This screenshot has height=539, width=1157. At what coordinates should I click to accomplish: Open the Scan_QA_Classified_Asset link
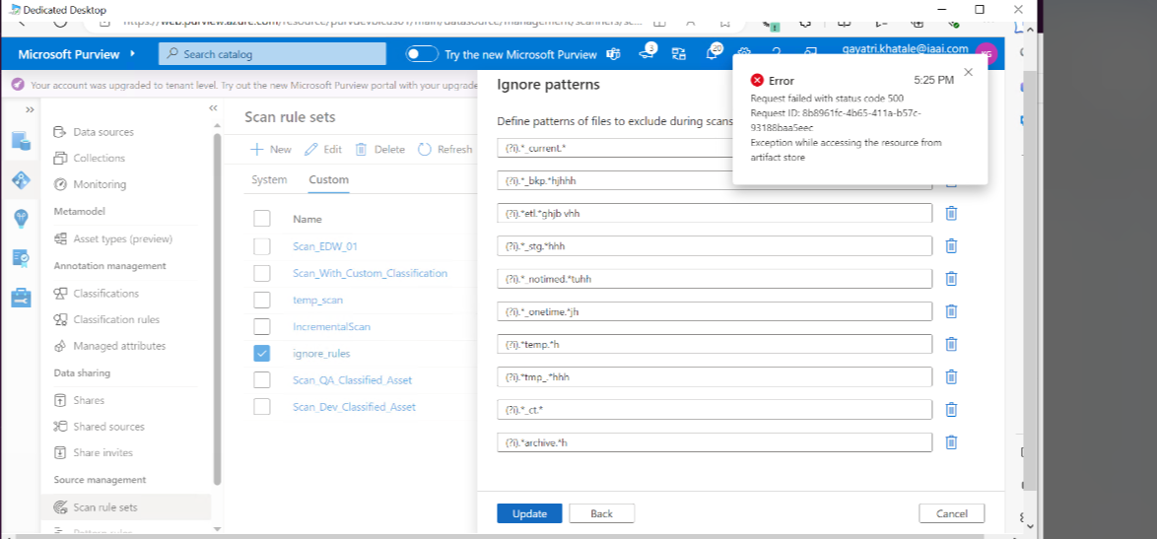[x=352, y=380]
